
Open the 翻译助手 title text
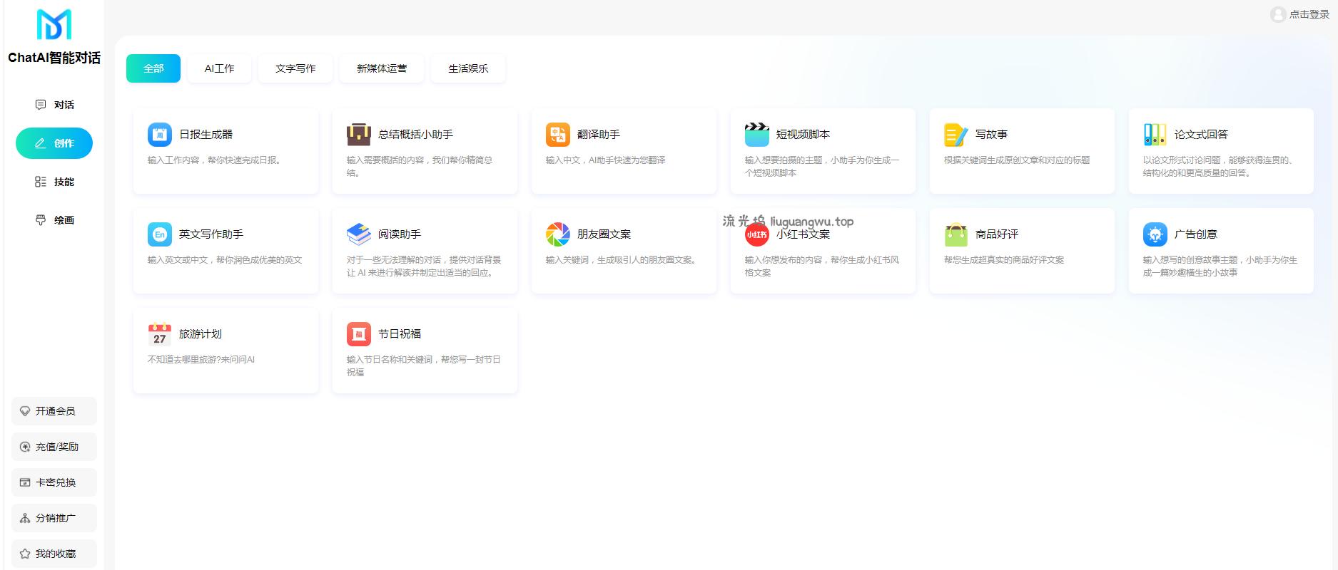(x=599, y=134)
